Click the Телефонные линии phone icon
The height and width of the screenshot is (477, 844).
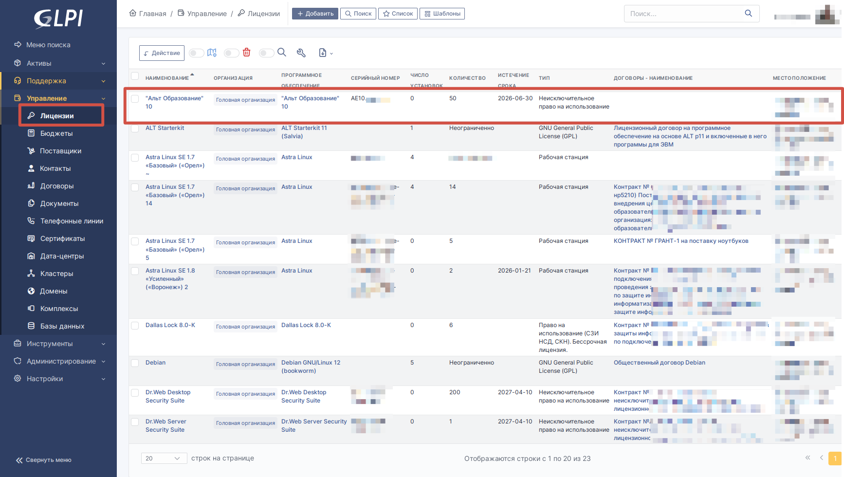pyautogui.click(x=31, y=221)
